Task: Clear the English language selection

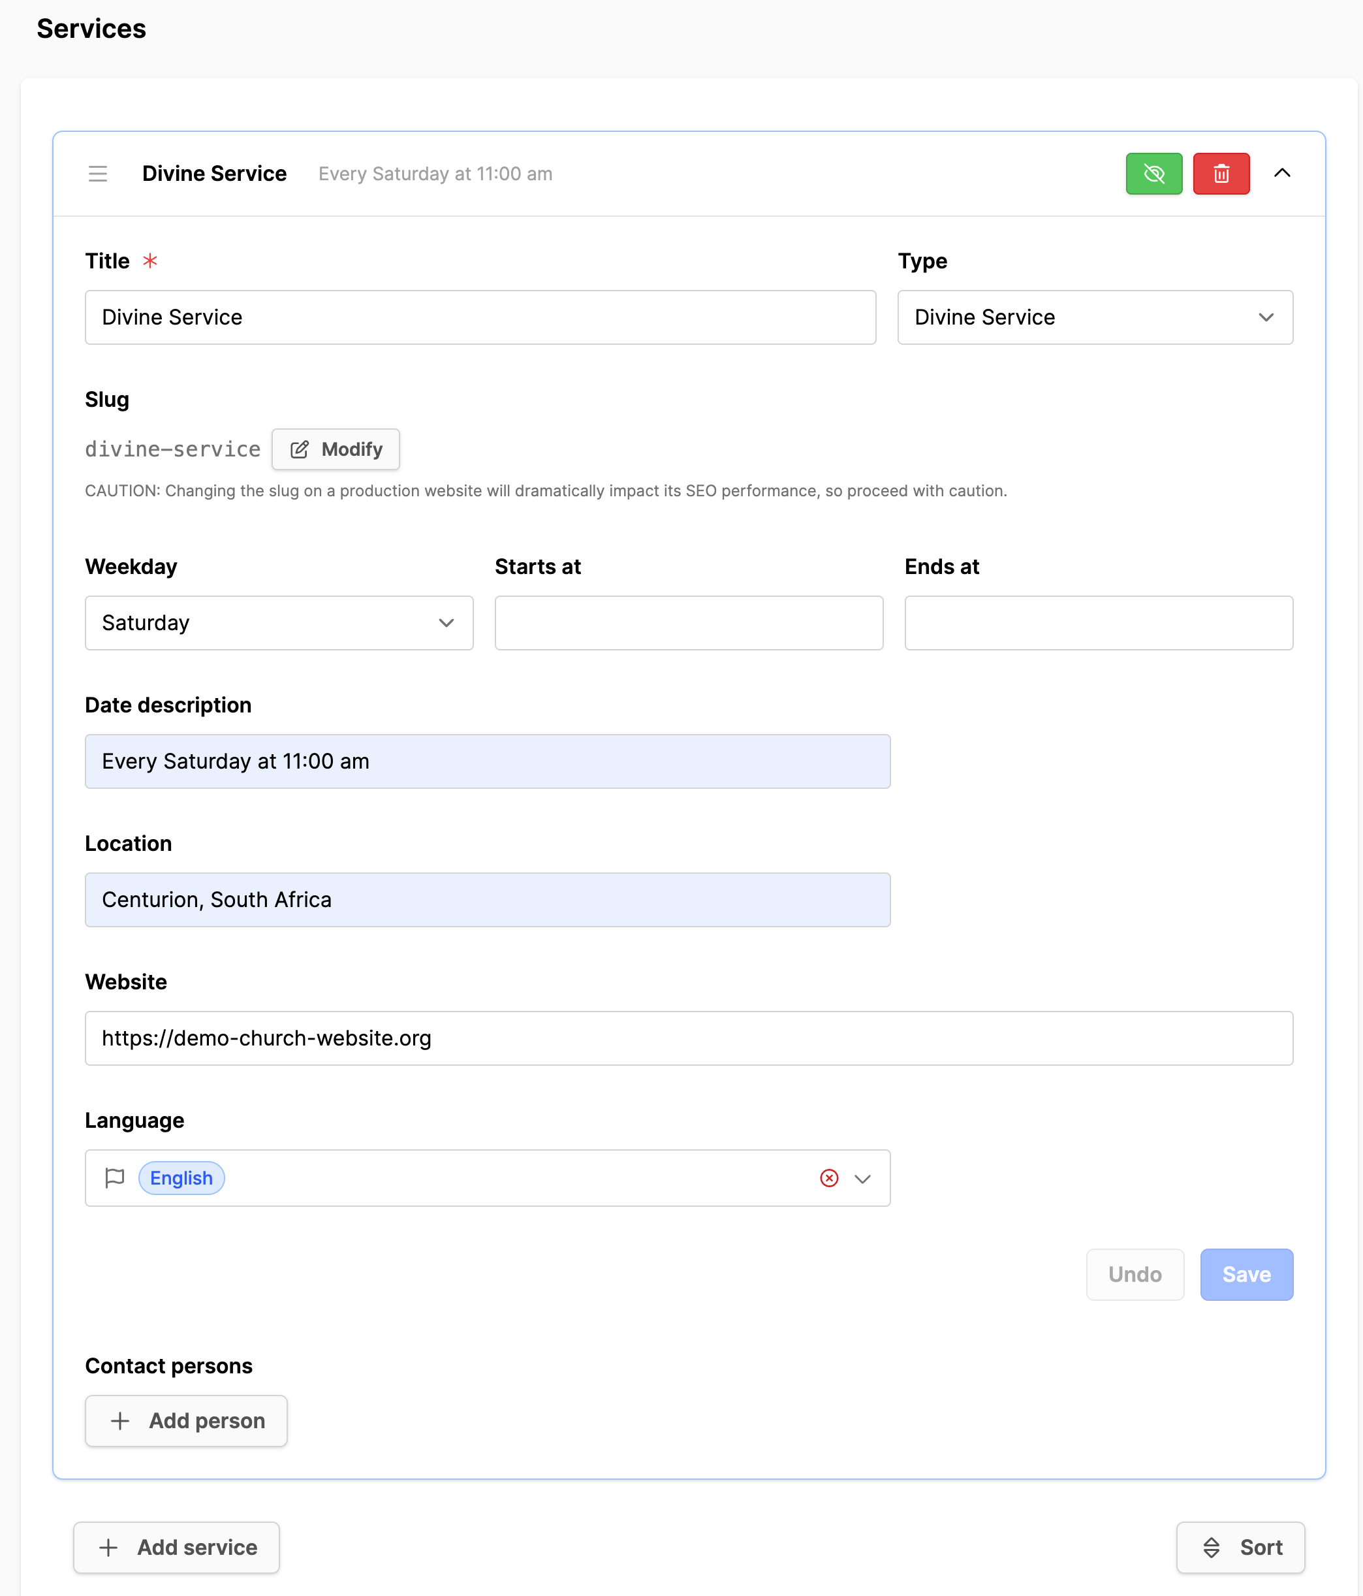Action: point(828,1178)
